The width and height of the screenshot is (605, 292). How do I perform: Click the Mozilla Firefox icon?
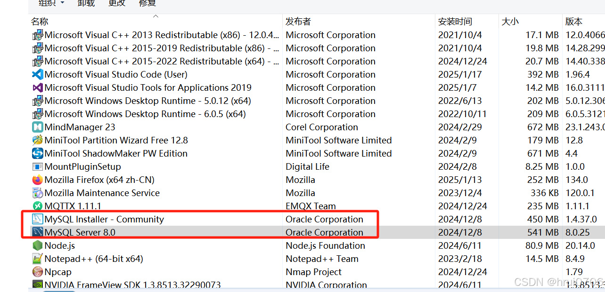click(38, 180)
